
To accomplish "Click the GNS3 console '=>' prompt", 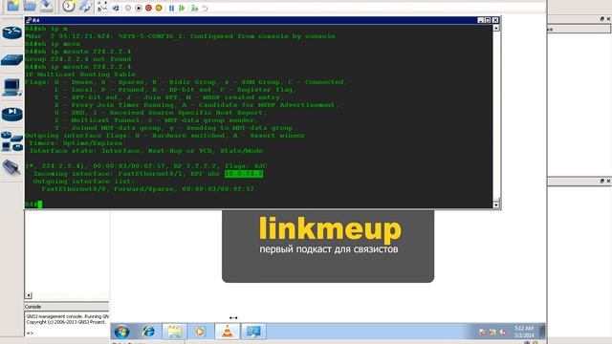I will pyautogui.click(x=30, y=333).
